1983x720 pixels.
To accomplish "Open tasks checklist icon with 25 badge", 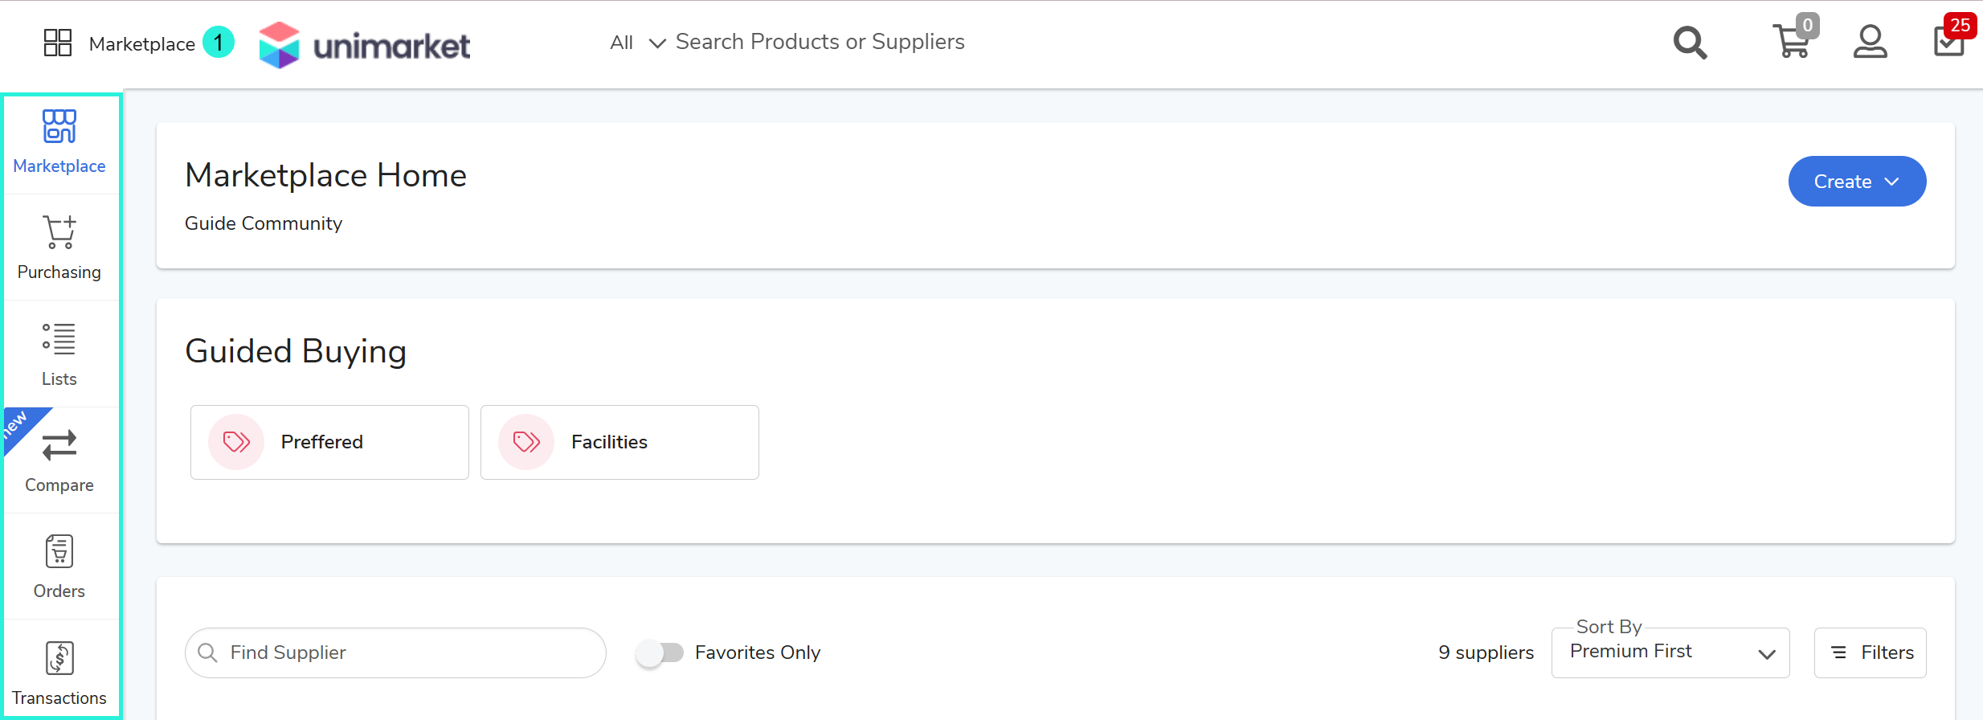I will tap(1948, 42).
